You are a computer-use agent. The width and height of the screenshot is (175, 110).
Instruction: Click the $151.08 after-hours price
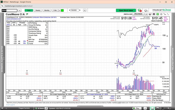click(126, 18)
